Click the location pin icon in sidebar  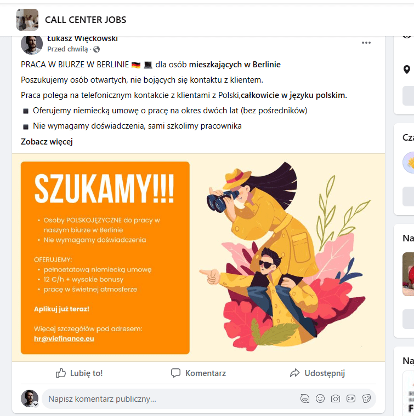[x=406, y=70]
